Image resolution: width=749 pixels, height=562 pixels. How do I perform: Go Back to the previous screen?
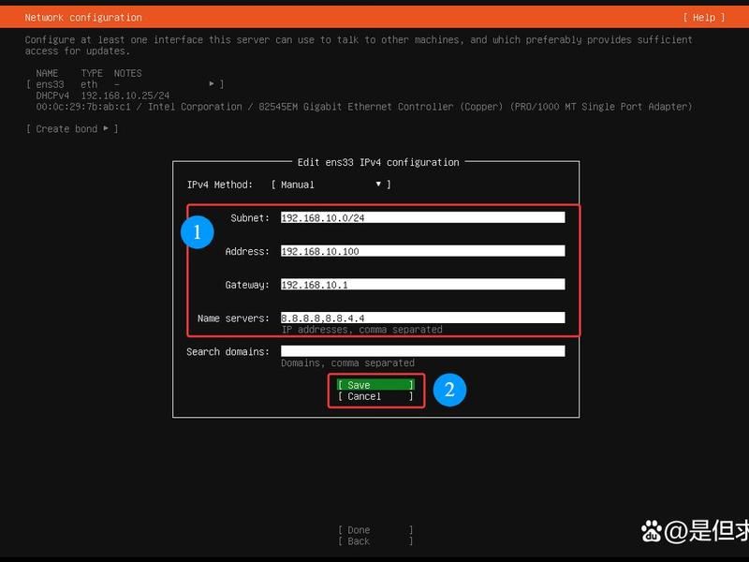point(375,541)
